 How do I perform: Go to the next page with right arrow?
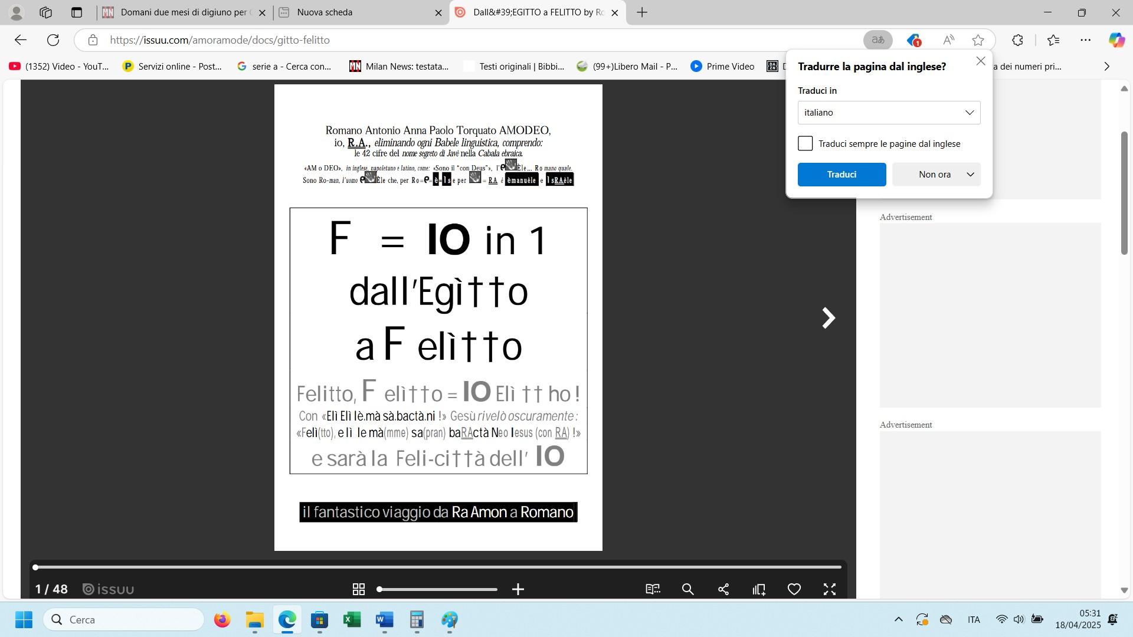pyautogui.click(x=829, y=318)
